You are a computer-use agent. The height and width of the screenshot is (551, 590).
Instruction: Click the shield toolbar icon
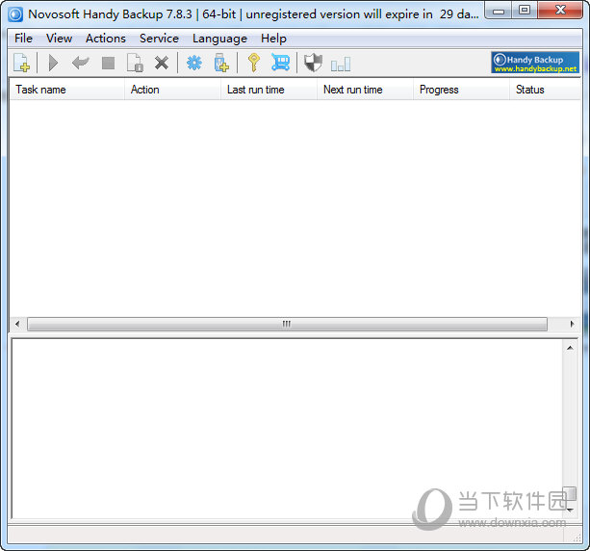pos(313,63)
